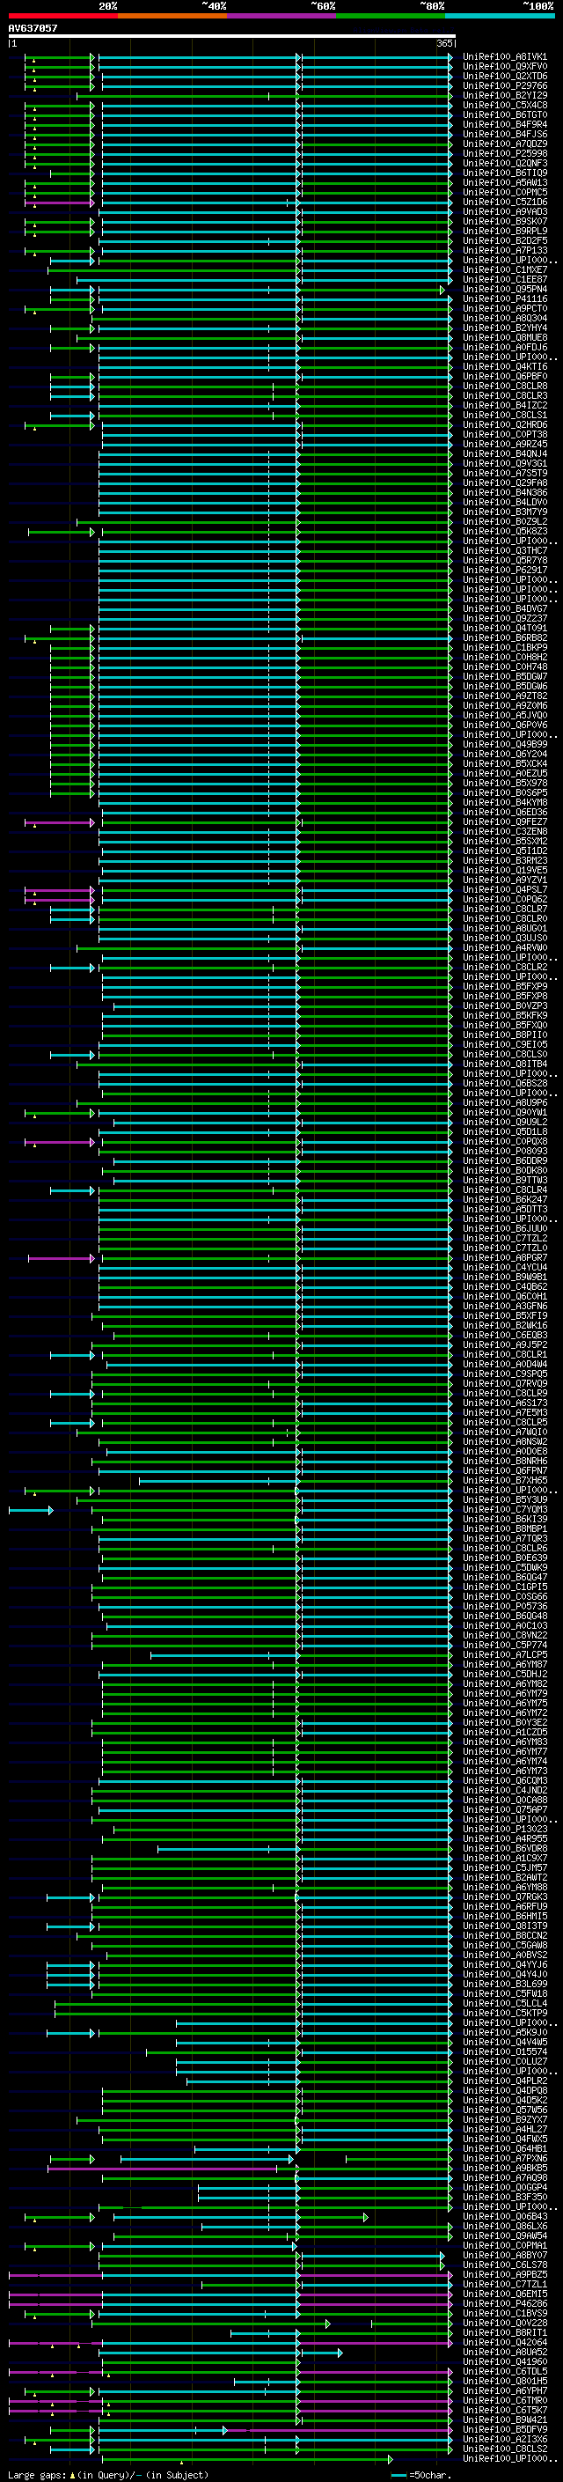Select the UniRef100_Q8MUE8 label
This screenshot has width=563, height=2482.
coord(505,337)
